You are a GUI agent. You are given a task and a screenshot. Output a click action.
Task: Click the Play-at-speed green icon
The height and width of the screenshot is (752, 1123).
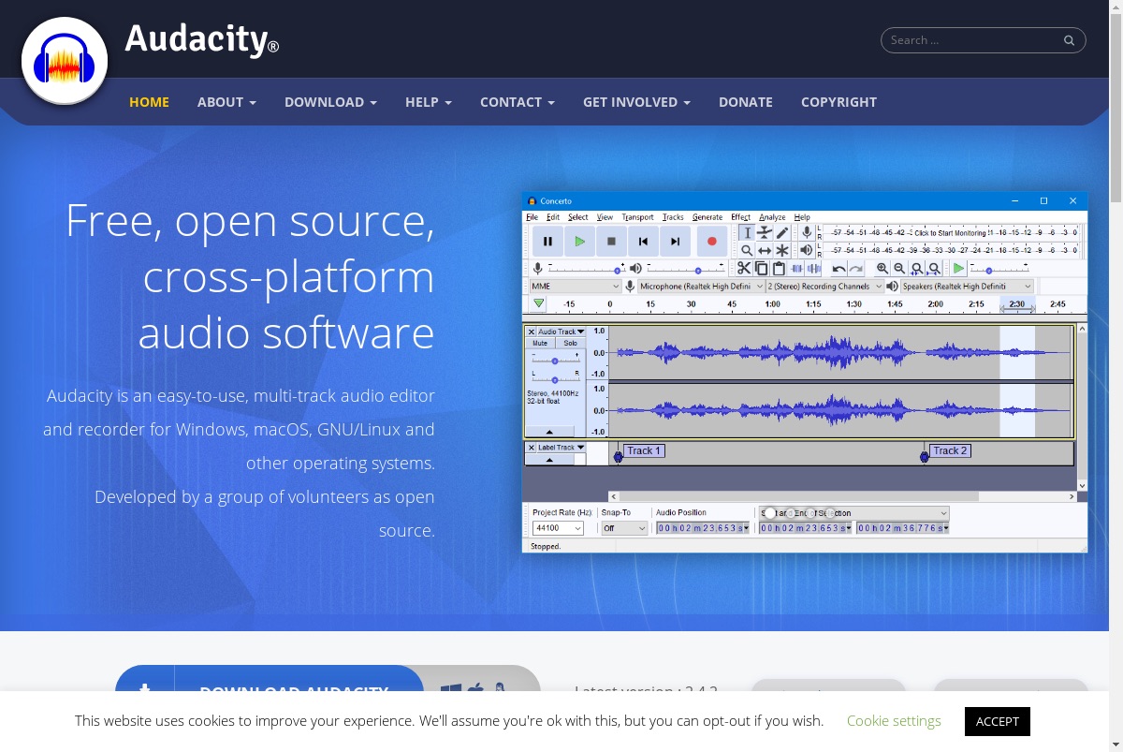[x=958, y=269]
